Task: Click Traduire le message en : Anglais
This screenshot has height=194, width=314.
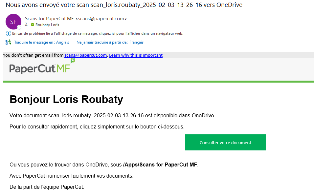Action: click(x=41, y=42)
